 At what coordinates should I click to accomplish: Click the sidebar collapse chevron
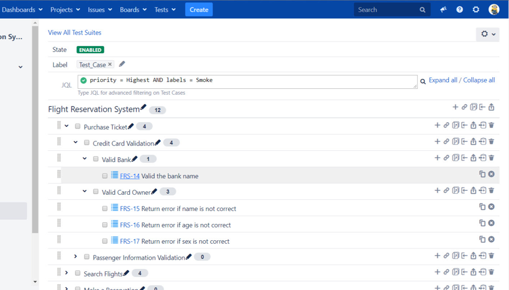click(x=20, y=67)
